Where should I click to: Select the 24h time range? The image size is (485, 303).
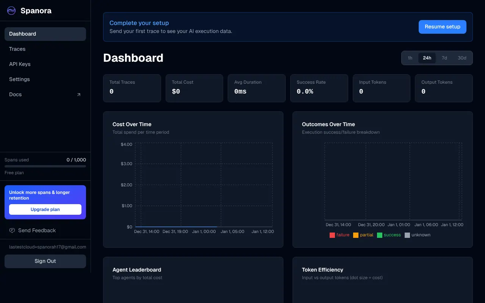(427, 58)
